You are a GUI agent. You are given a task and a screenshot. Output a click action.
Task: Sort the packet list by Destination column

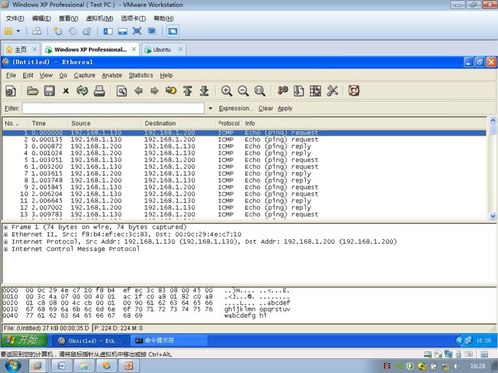click(x=178, y=123)
